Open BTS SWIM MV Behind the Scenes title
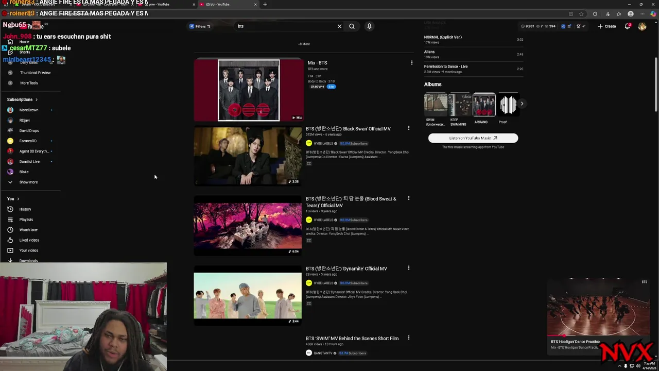This screenshot has width=659, height=371. tap(352, 339)
